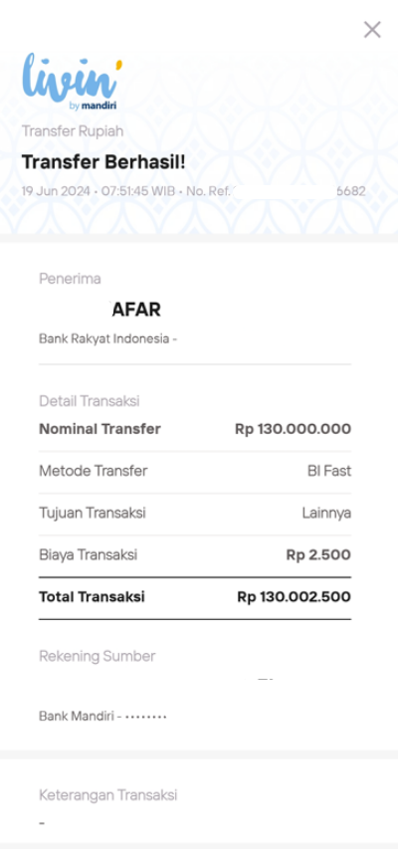398x849 pixels.
Task: Tap the Penerima section label
Action: (70, 279)
